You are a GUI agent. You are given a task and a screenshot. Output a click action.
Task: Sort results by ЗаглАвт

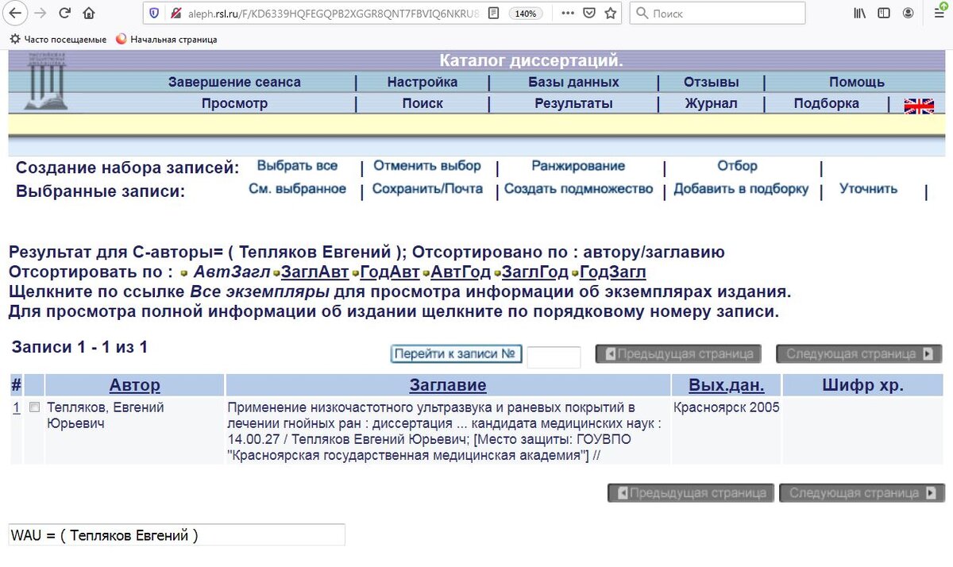point(314,272)
